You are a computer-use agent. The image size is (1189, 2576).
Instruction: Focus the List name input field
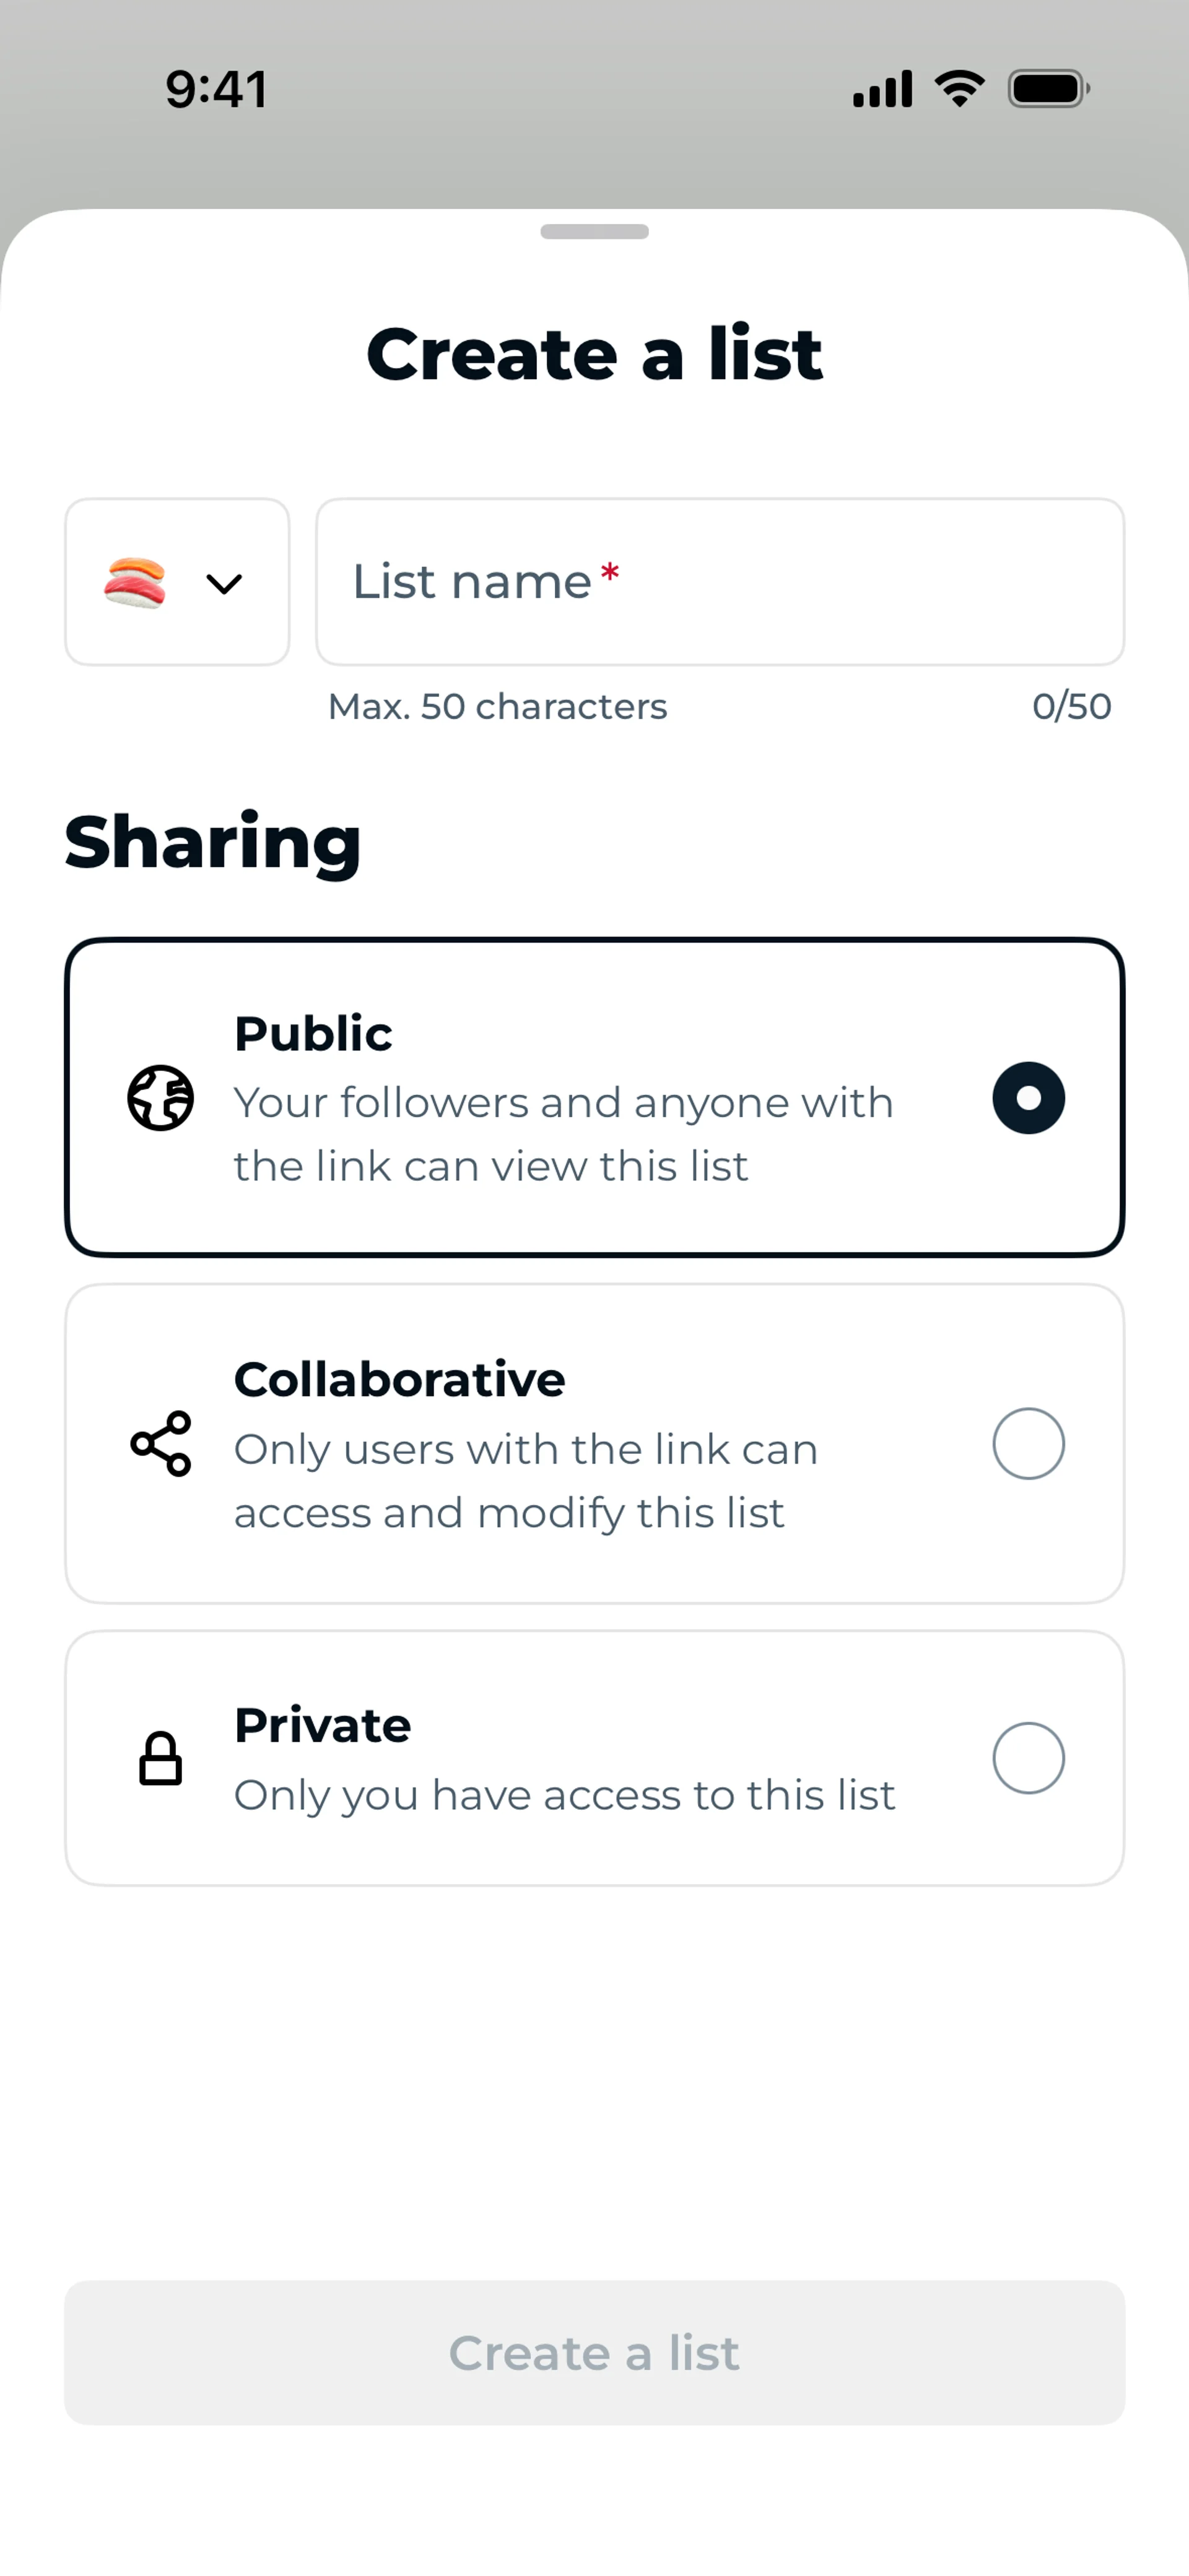[720, 582]
